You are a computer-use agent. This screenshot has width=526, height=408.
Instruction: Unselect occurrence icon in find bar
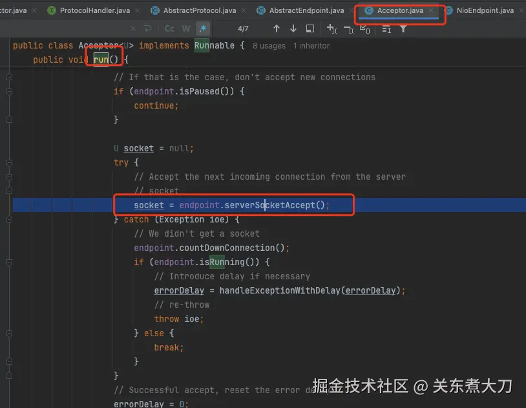coord(349,30)
